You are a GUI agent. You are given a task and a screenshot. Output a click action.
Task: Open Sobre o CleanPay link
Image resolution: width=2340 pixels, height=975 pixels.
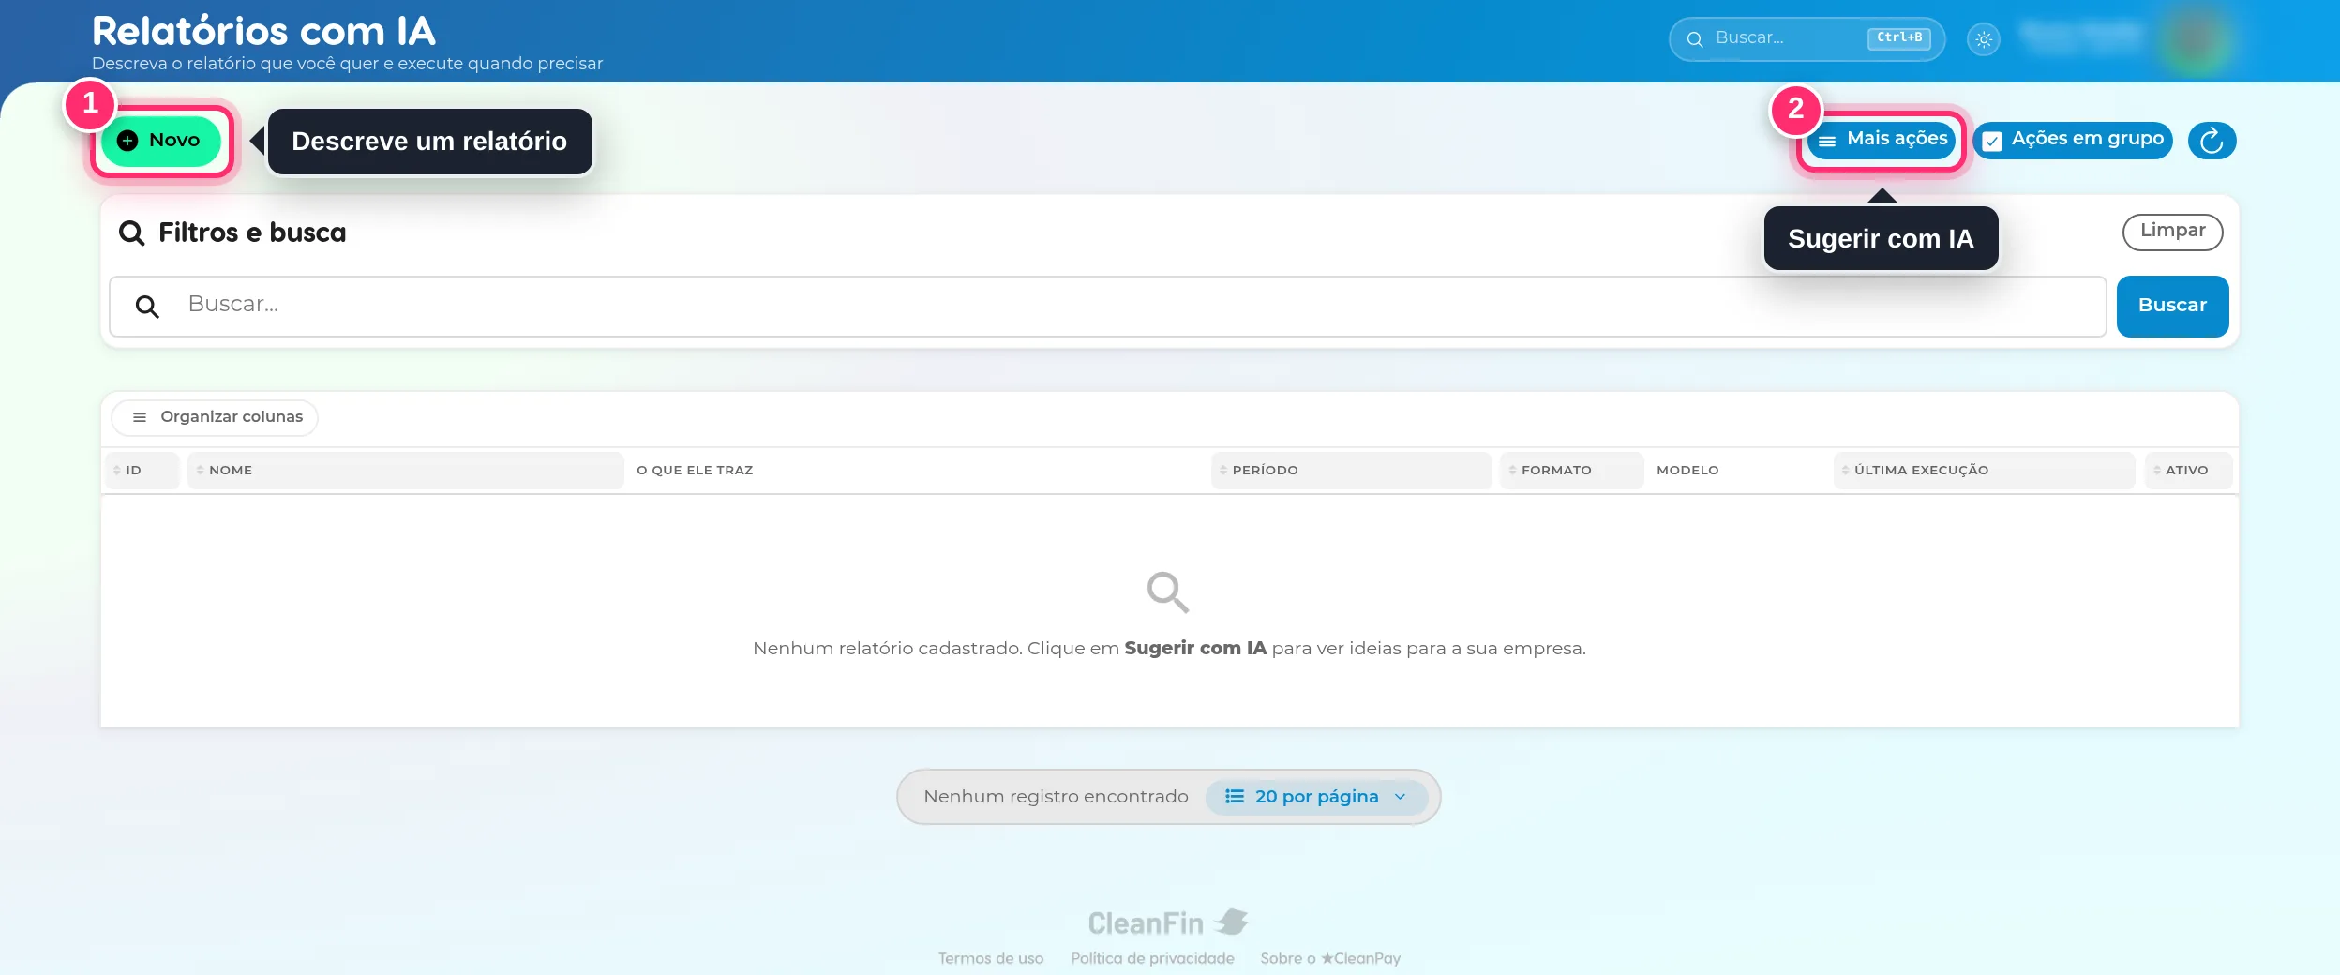tap(1330, 958)
